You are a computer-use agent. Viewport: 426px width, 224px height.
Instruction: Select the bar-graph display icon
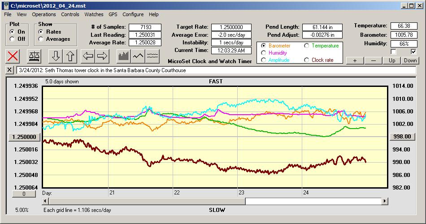point(124,56)
